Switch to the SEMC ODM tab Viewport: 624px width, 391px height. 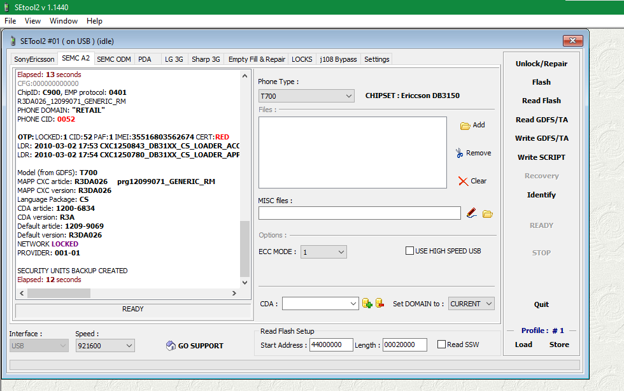coord(114,59)
